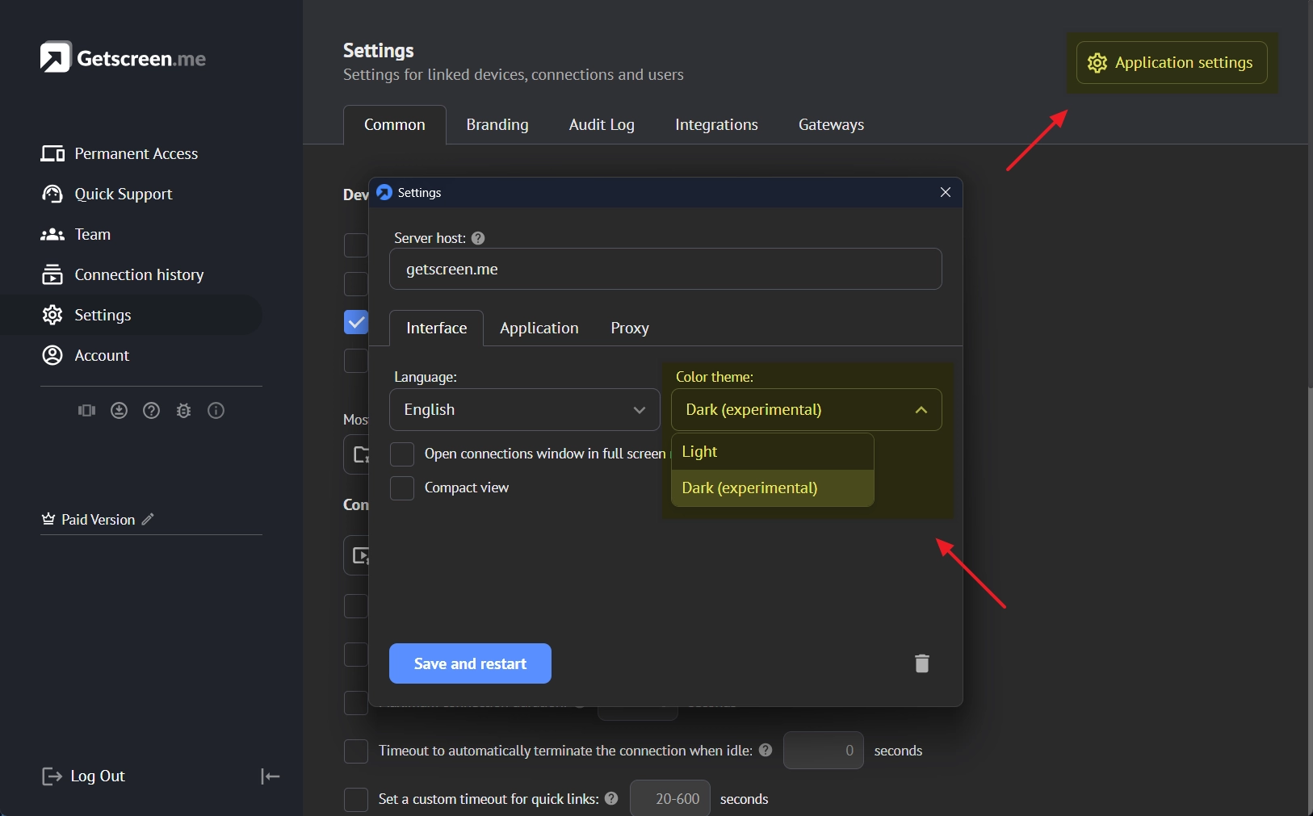This screenshot has width=1313, height=816.
Task: Switch to the Proxy tab
Action: coord(629,328)
